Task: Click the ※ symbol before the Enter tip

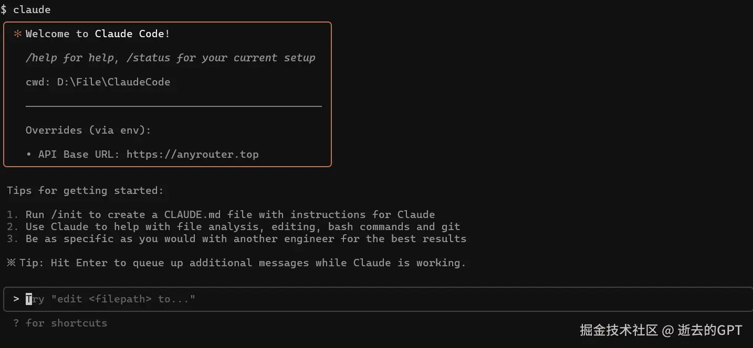Action: click(11, 263)
